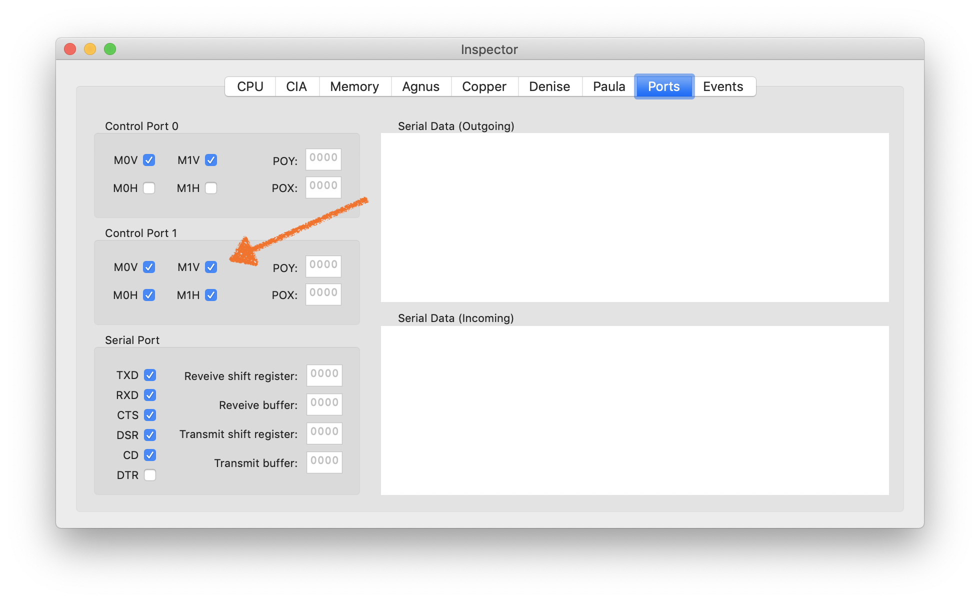Toggle the RXD checkbox
The width and height of the screenshot is (980, 602).
(150, 395)
